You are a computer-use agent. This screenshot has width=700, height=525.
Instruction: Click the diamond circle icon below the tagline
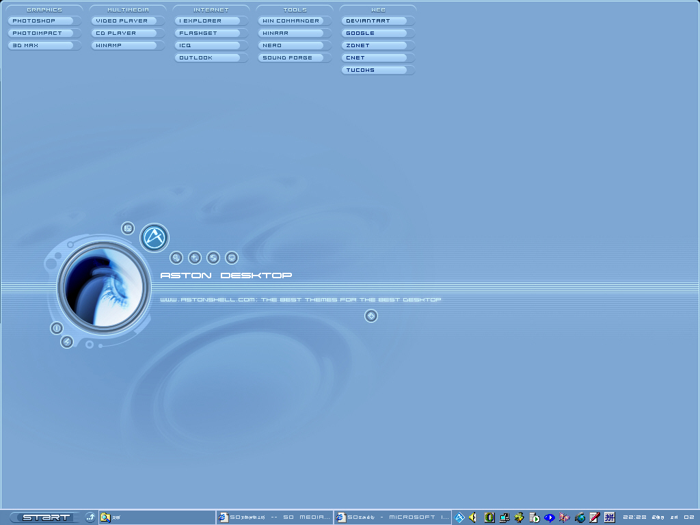[x=371, y=316]
